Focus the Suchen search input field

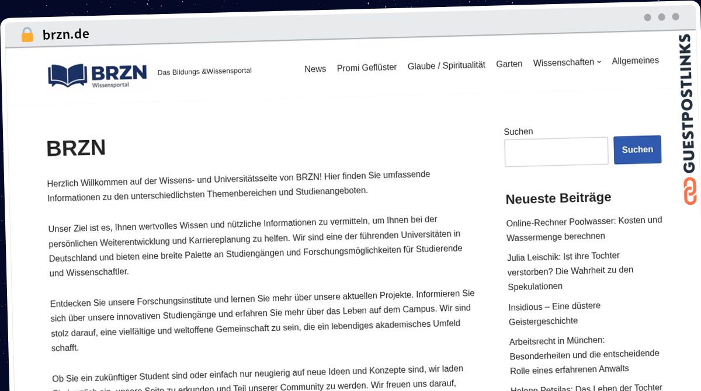pyautogui.click(x=556, y=152)
